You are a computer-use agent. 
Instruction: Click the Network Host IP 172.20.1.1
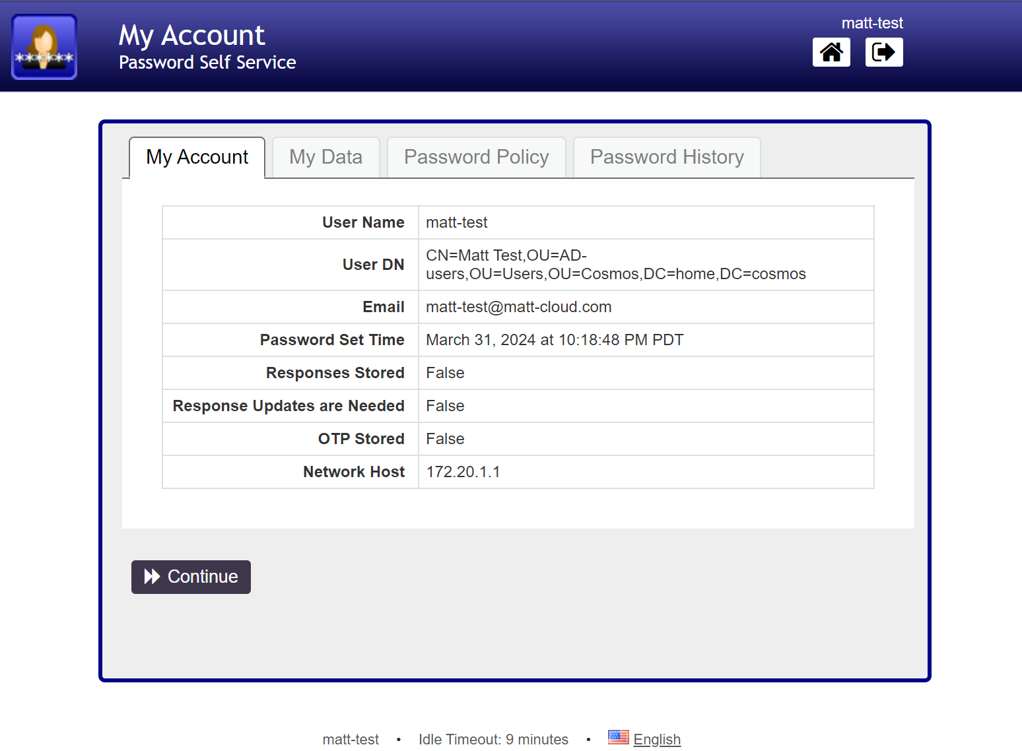click(463, 472)
